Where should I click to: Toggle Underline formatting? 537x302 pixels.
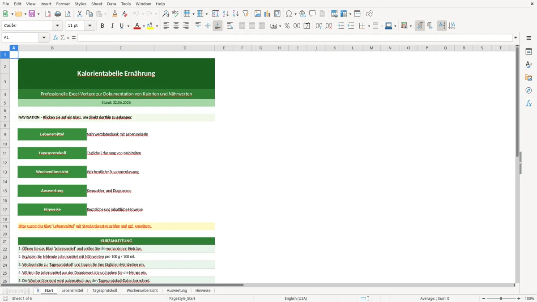pyautogui.click(x=121, y=26)
